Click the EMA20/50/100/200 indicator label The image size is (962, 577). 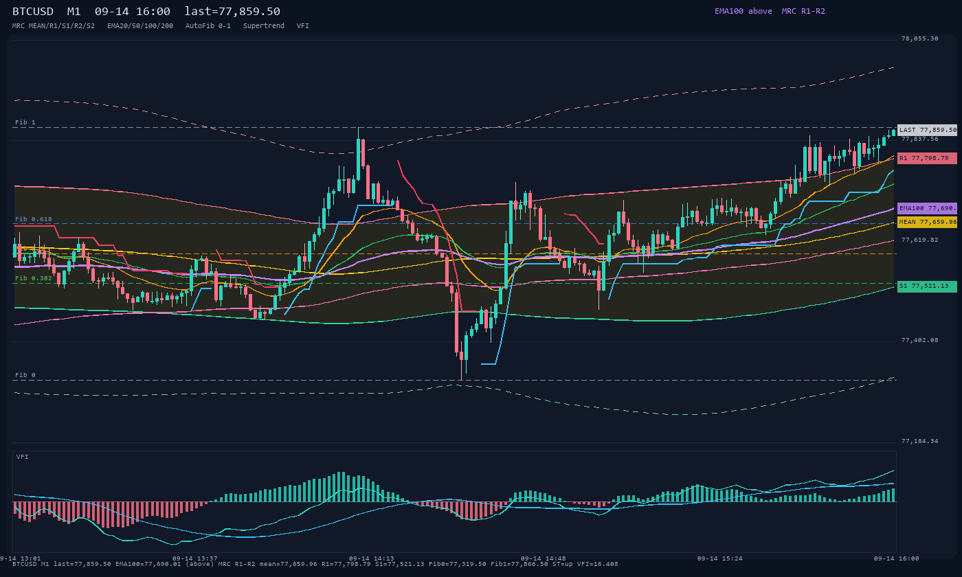[x=140, y=25]
